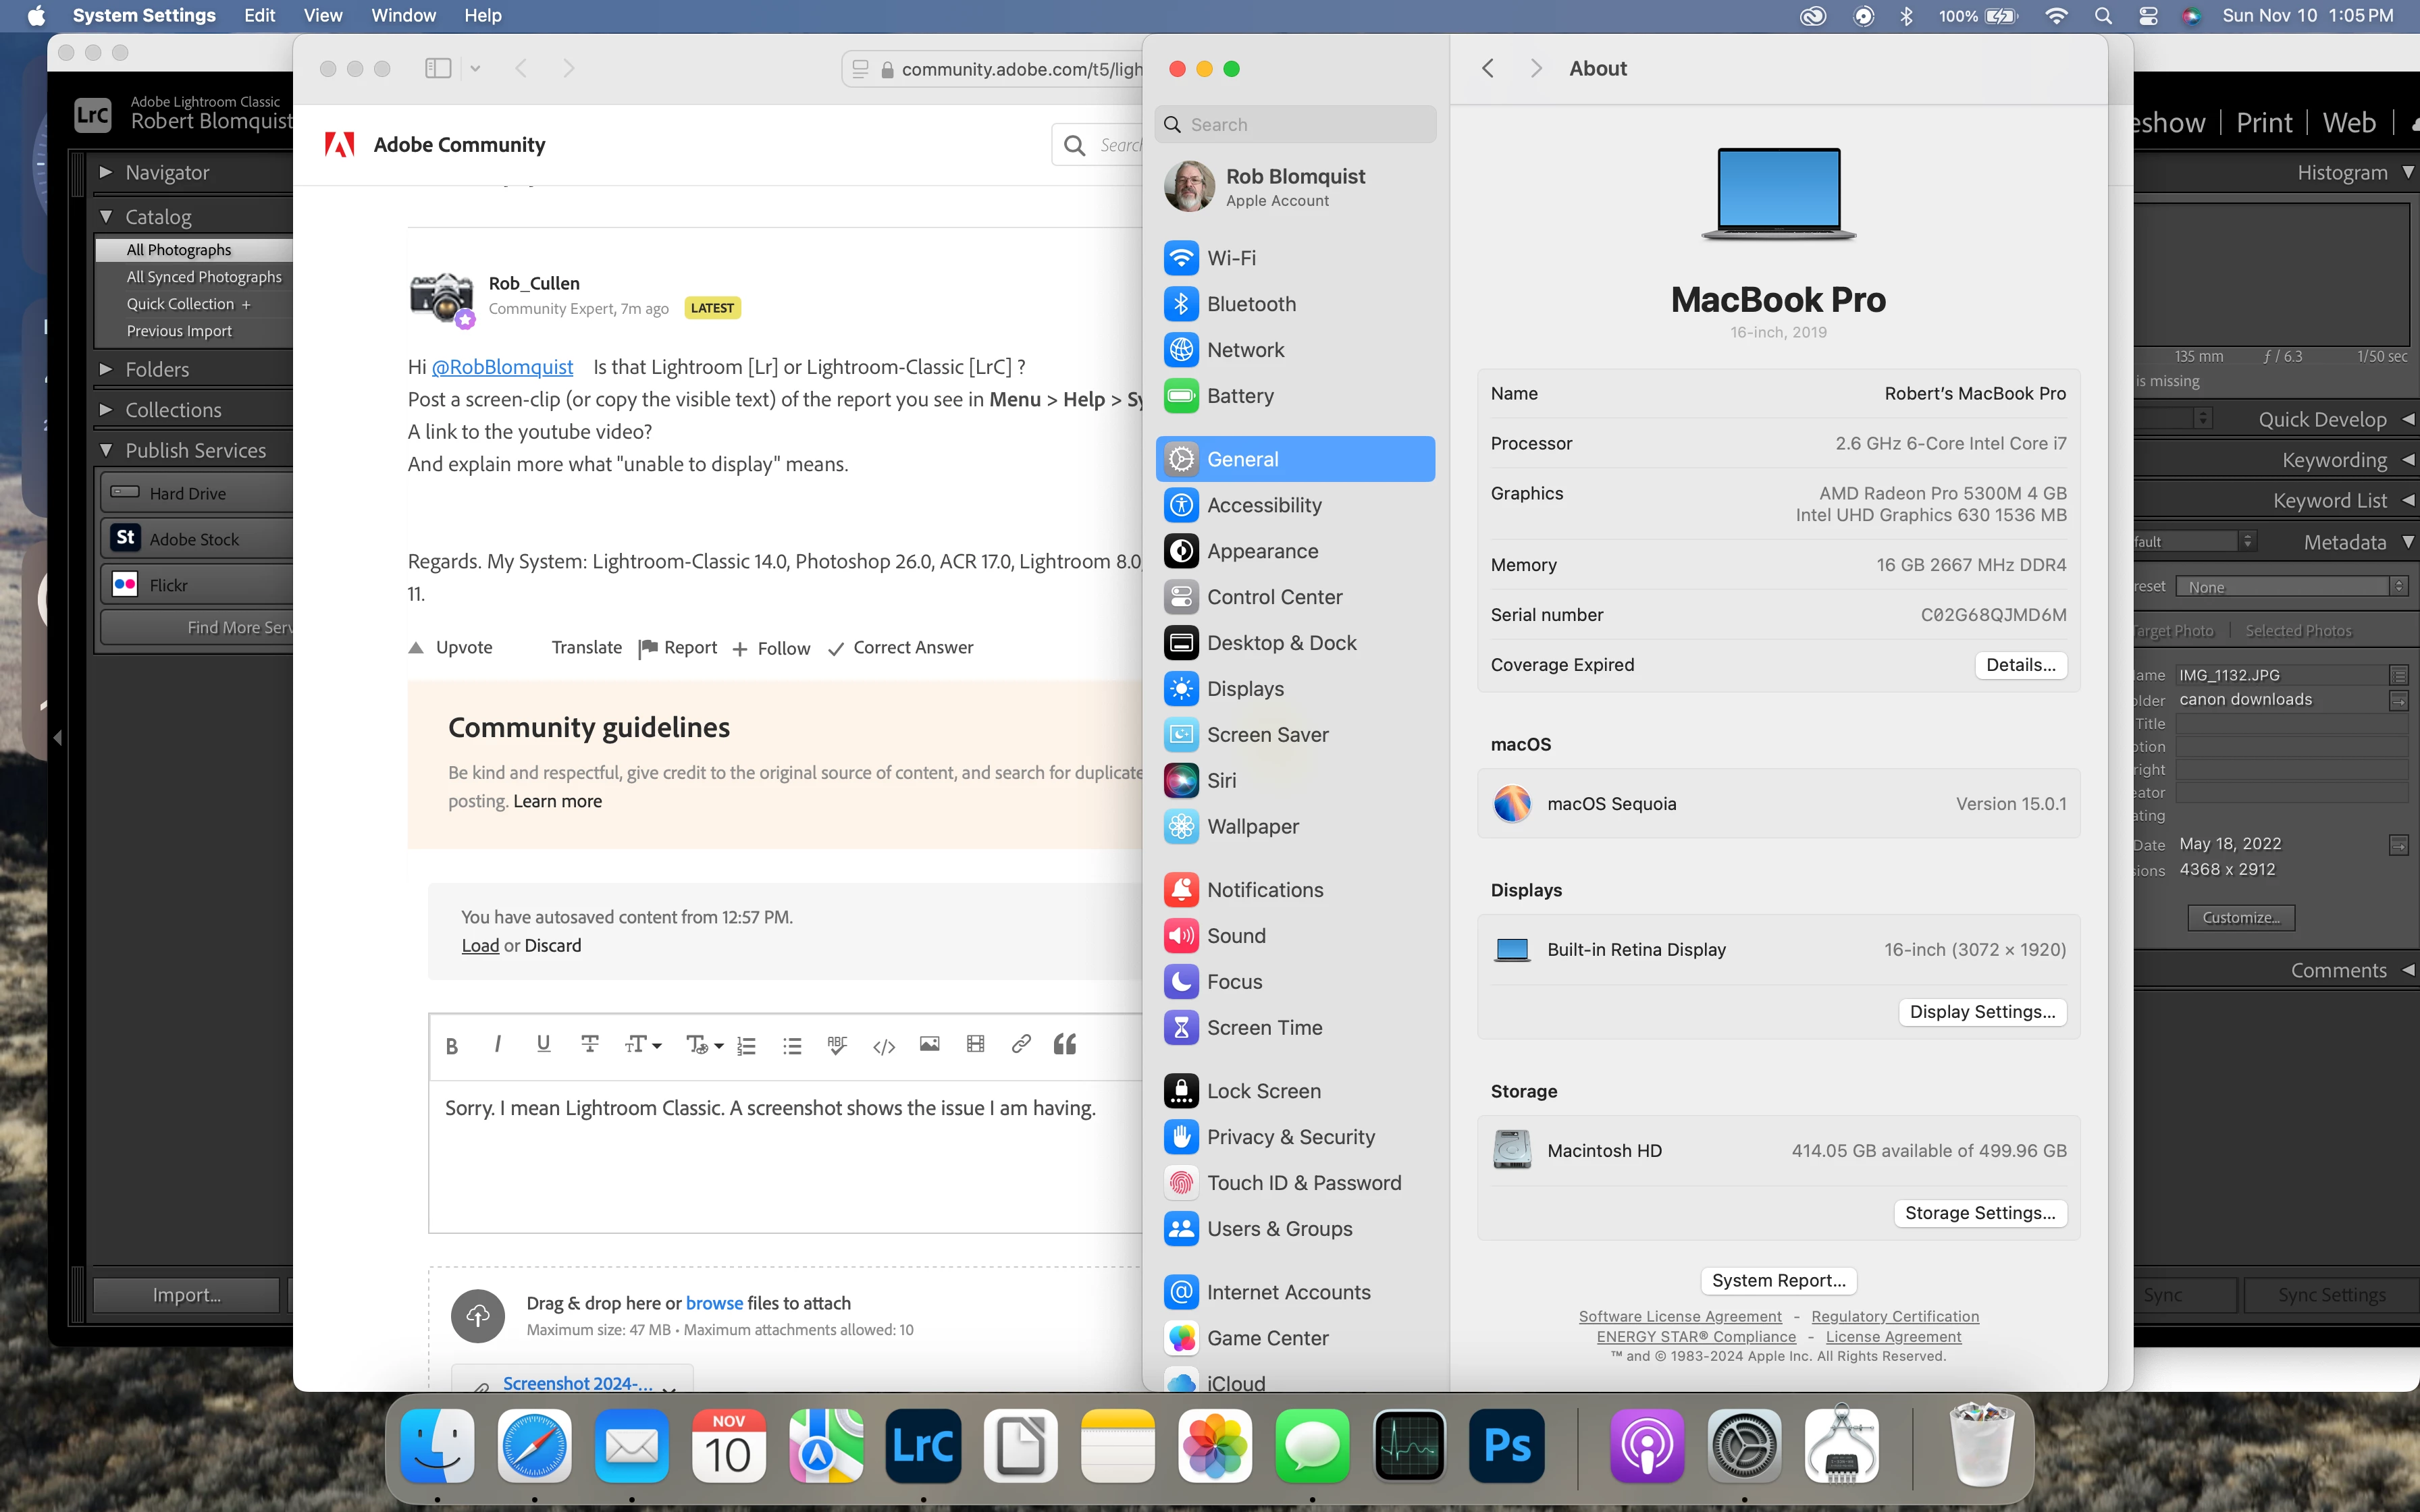Click the Bold formatting icon in editor
Viewport: 2420px width, 1512px height.
452,1045
